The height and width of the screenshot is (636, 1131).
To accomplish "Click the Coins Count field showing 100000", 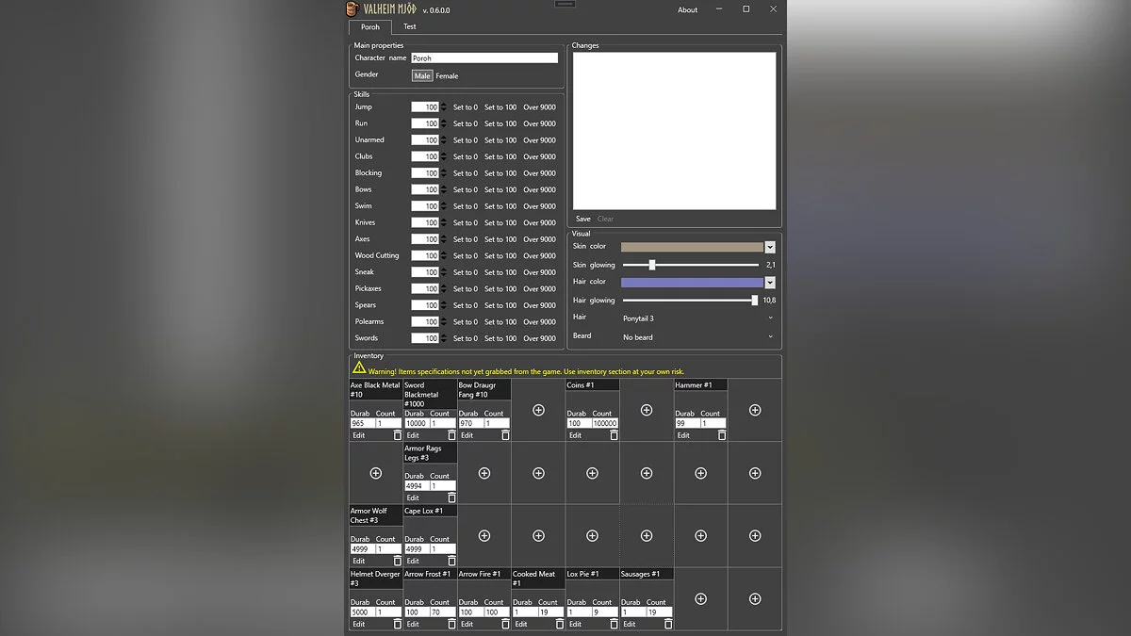I will (x=604, y=423).
